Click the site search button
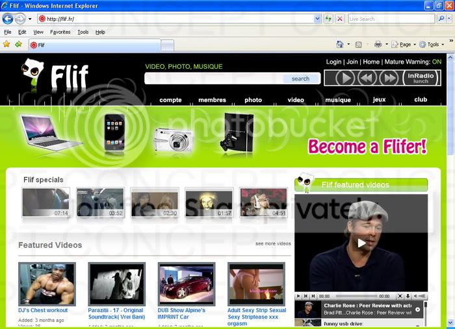 (300, 79)
